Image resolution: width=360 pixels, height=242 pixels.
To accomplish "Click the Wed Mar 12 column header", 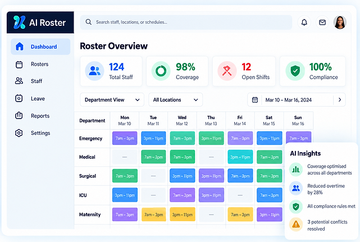I will pyautogui.click(x=182, y=121).
